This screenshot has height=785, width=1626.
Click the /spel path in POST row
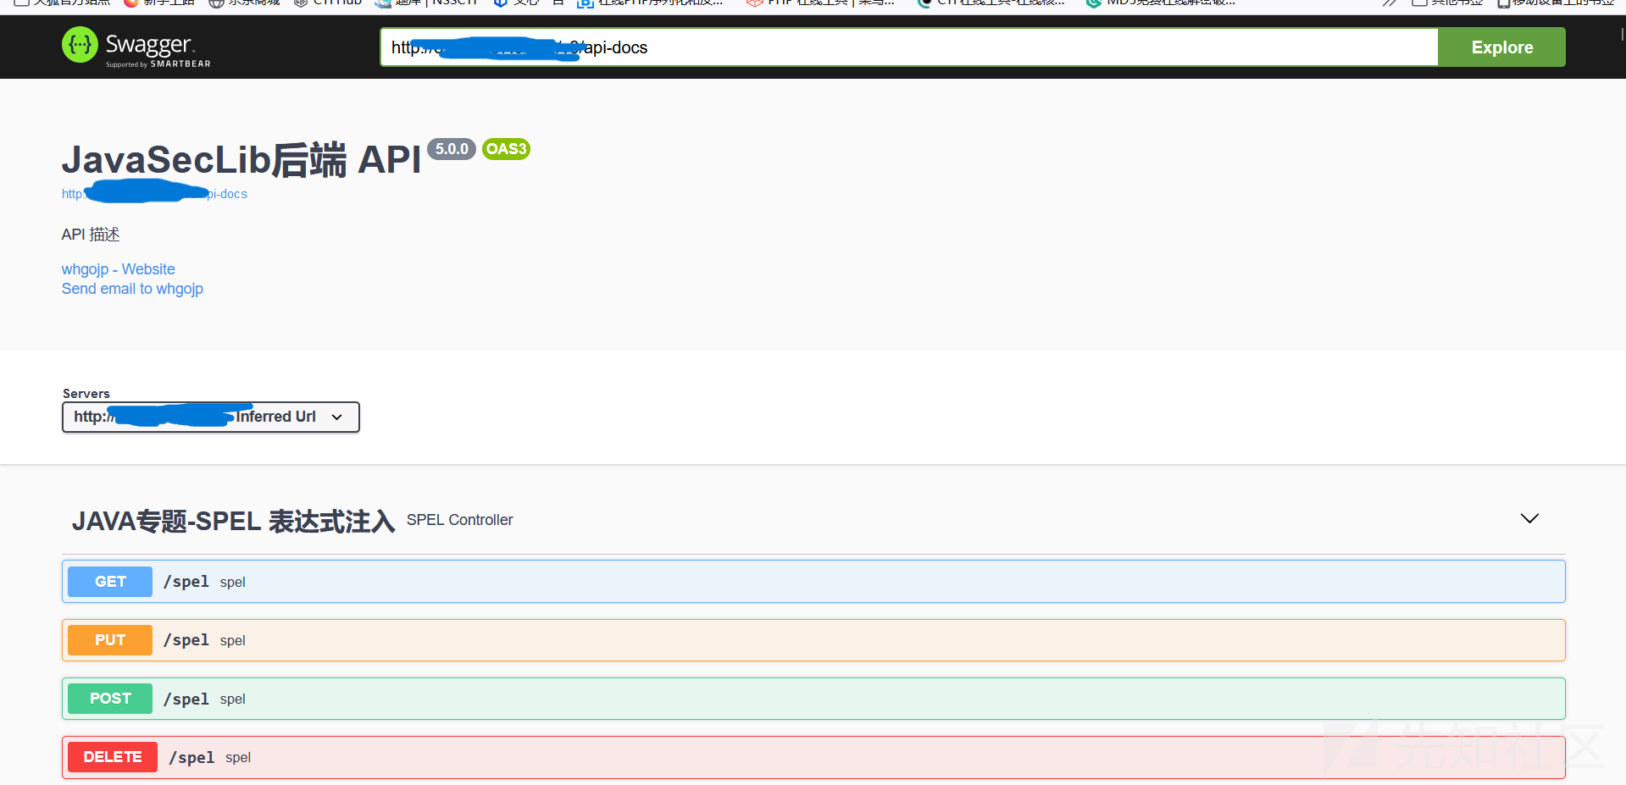click(x=186, y=699)
